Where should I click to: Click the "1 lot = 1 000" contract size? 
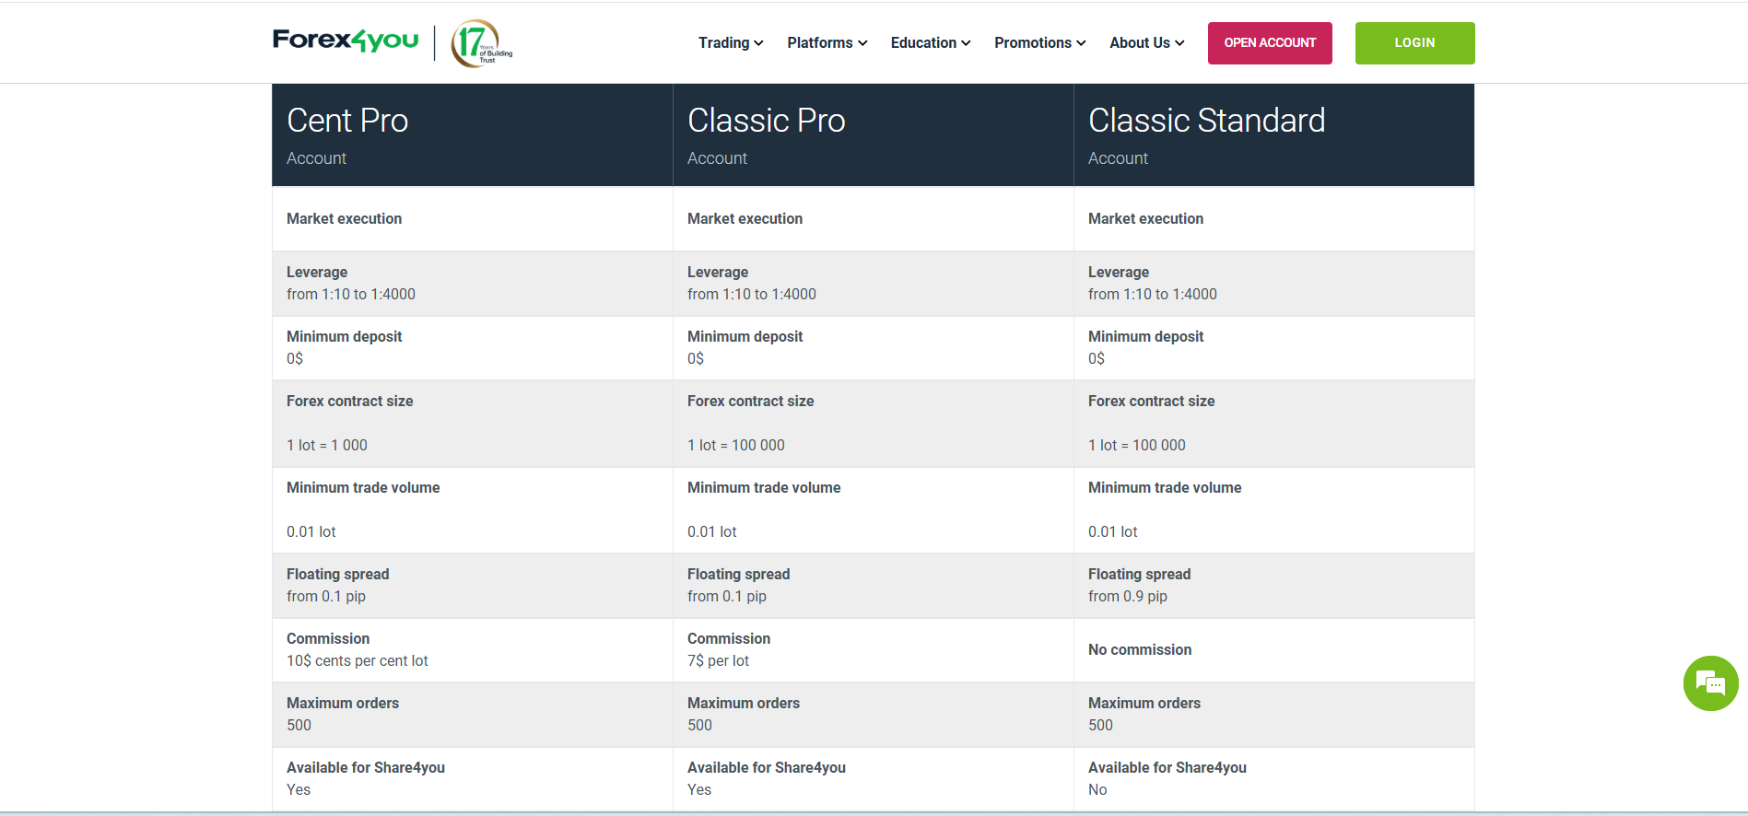[x=326, y=446]
